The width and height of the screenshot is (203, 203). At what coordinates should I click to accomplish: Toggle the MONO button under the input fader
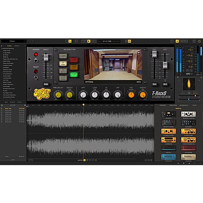pos(46,84)
